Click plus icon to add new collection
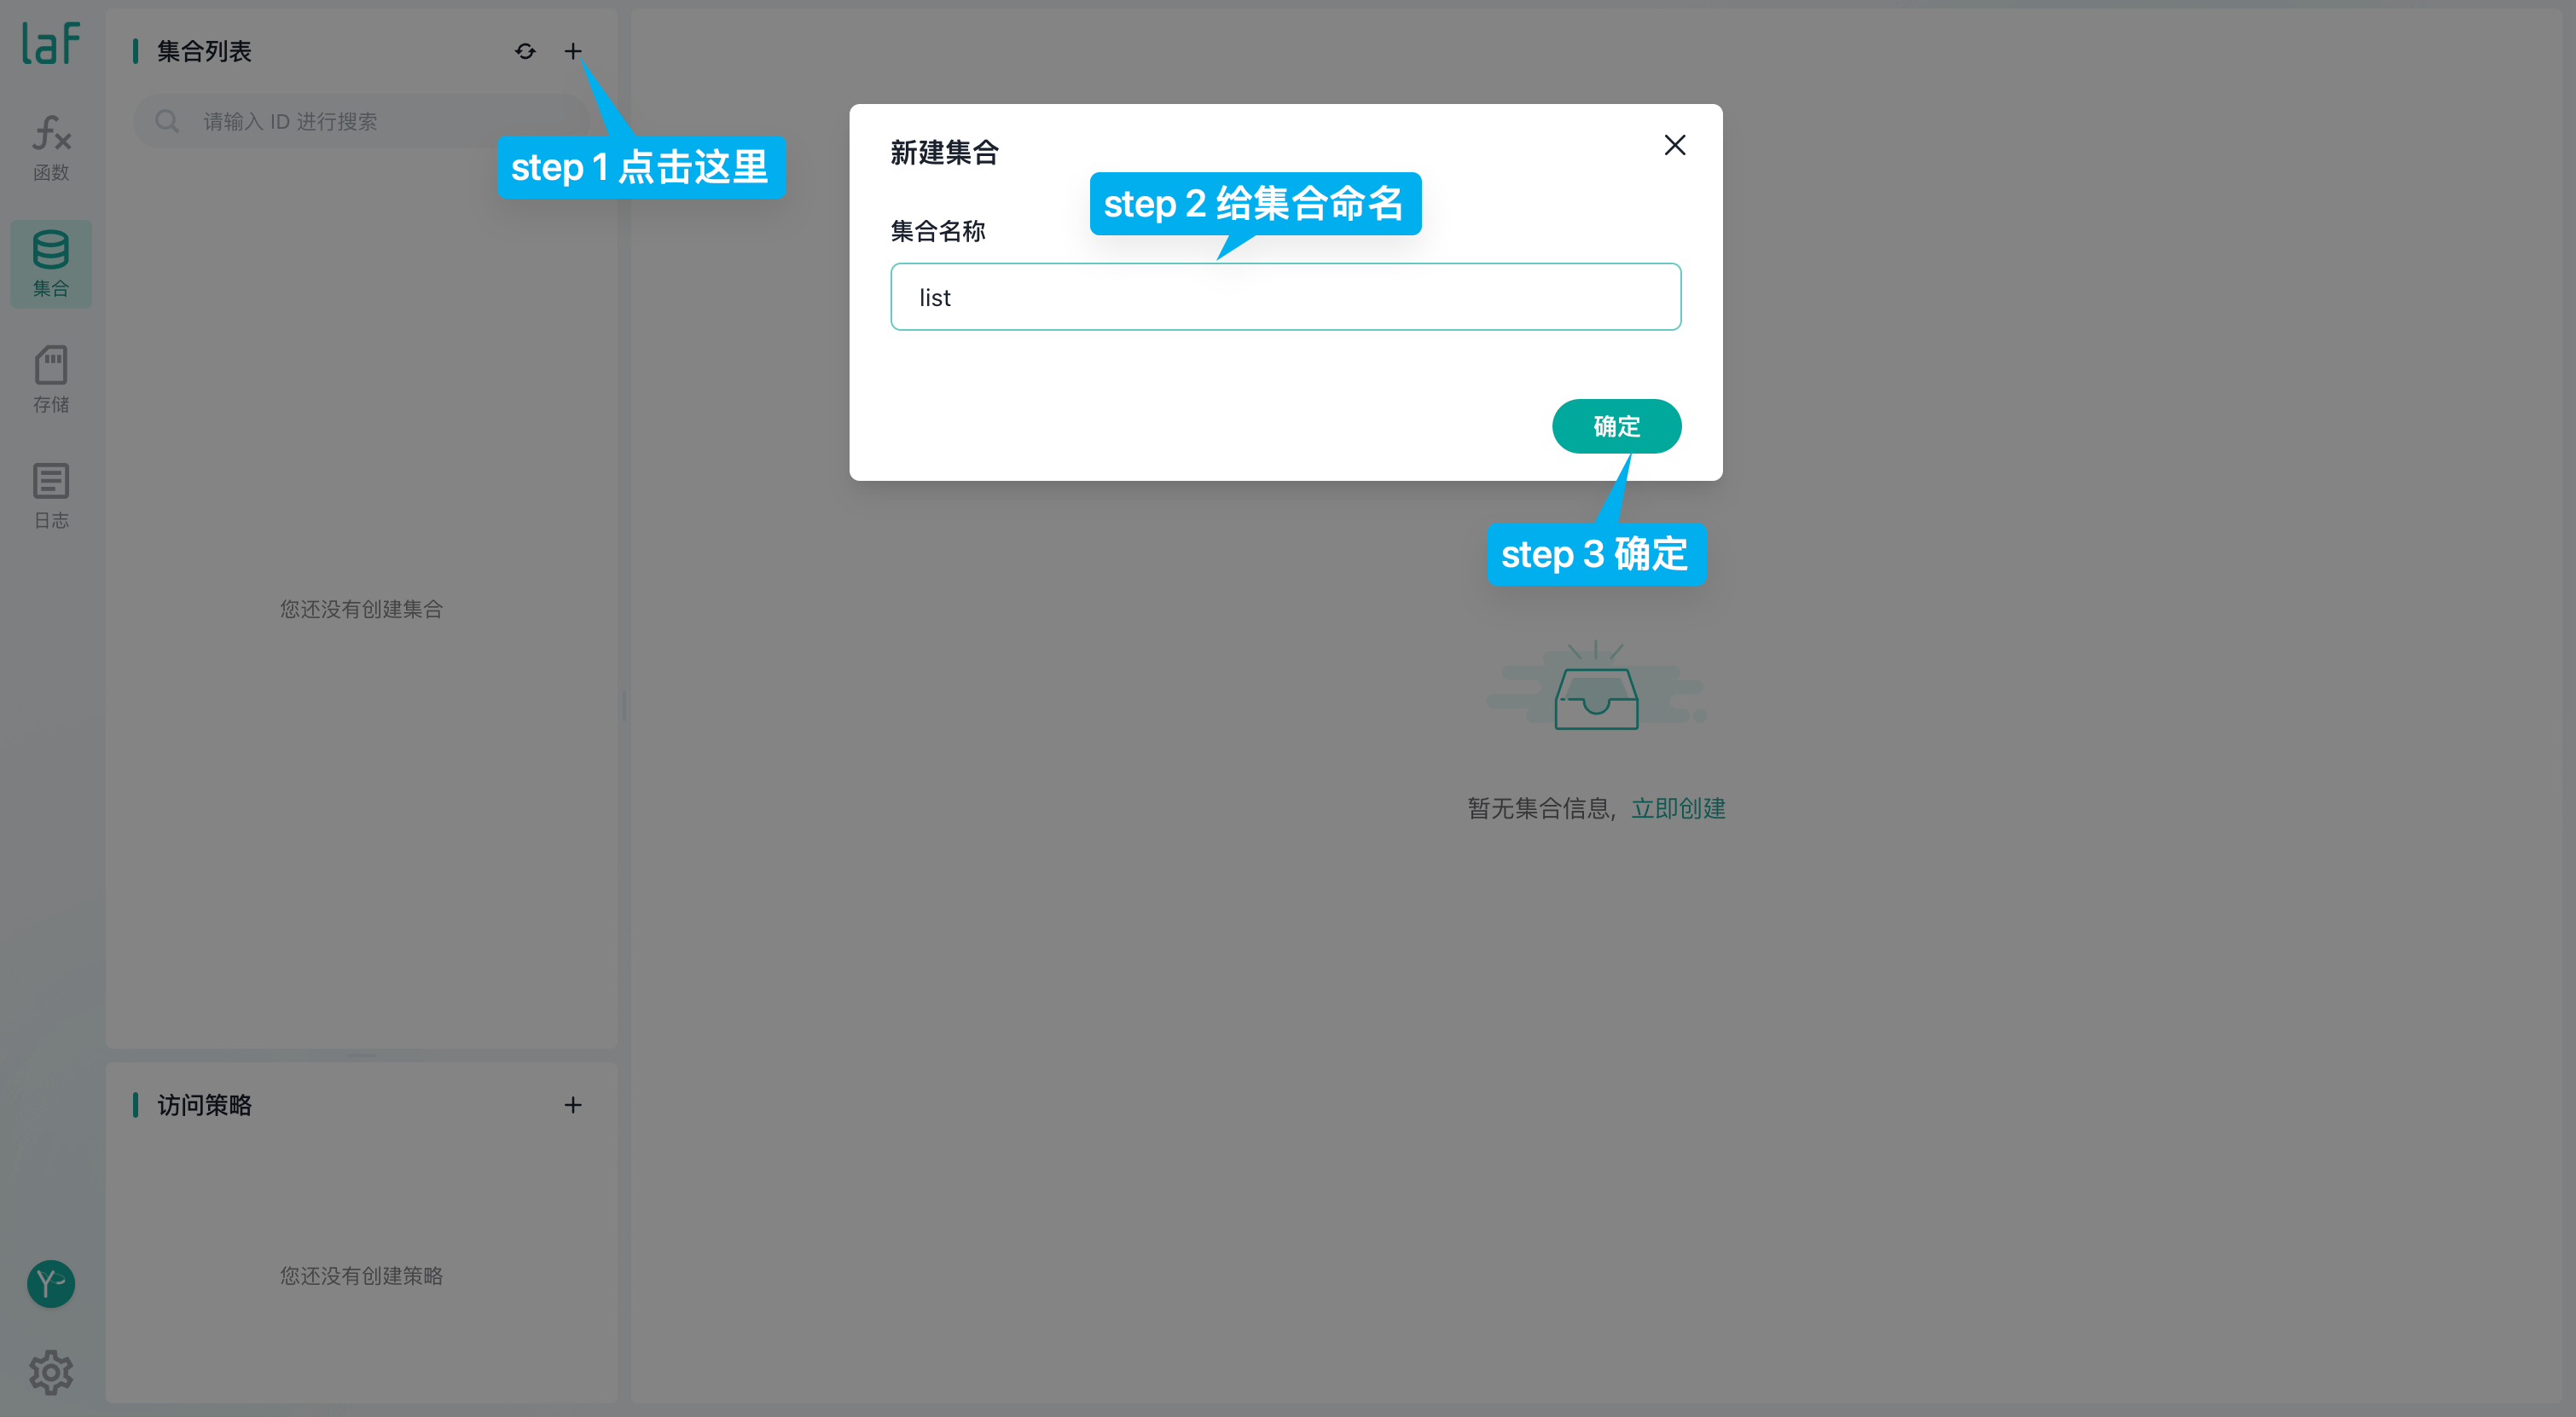The width and height of the screenshot is (2576, 1417). (x=573, y=51)
